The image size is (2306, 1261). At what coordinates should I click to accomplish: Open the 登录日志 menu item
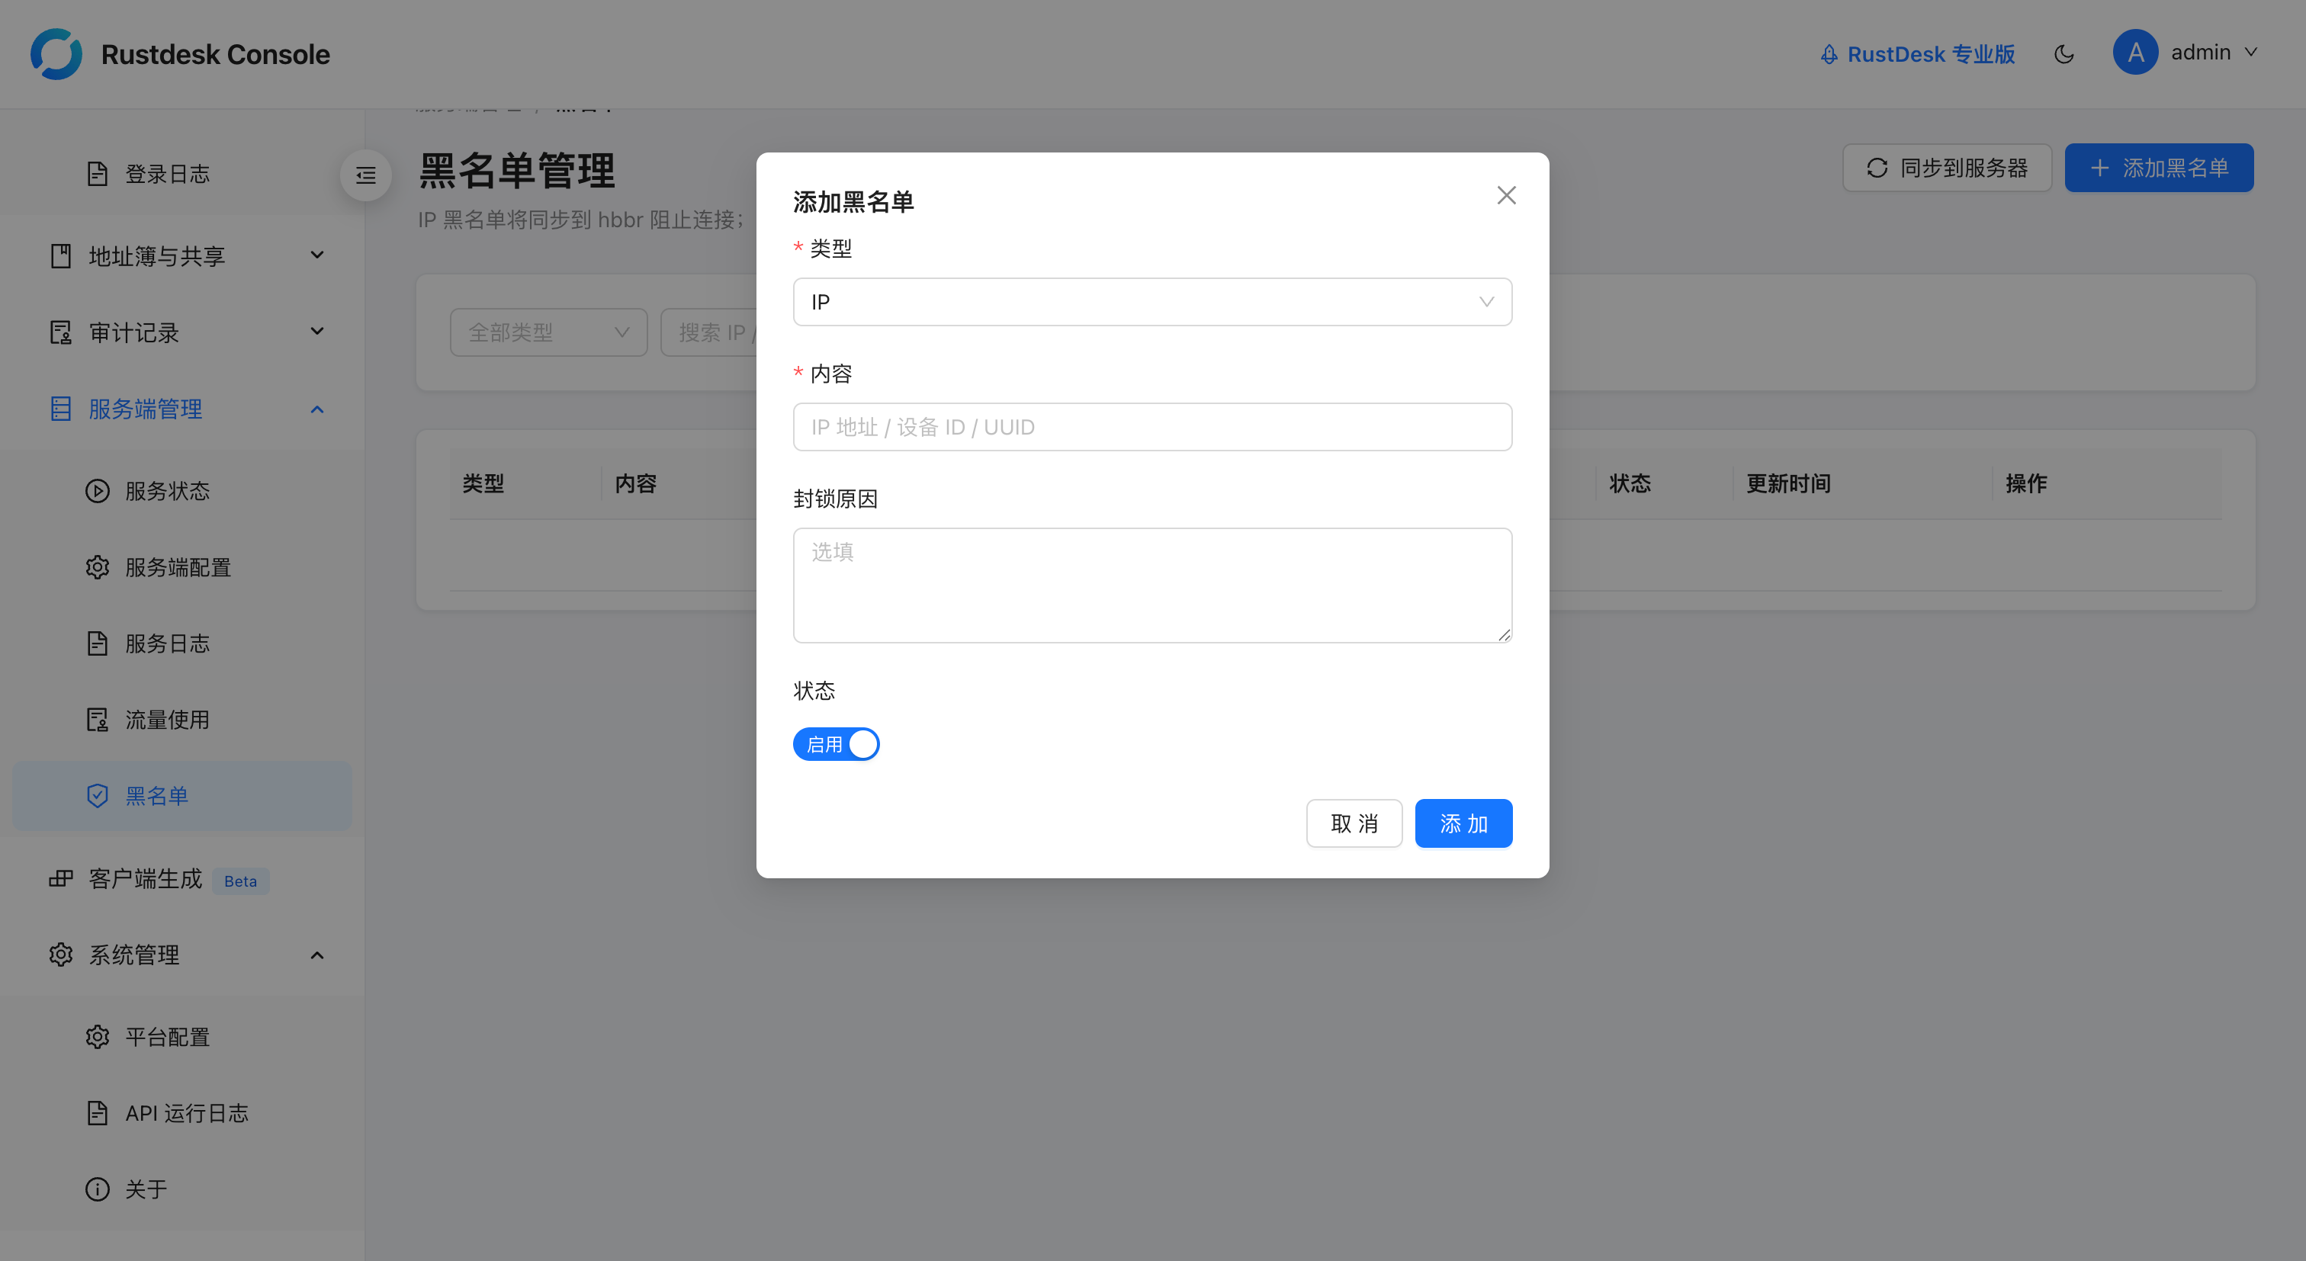(x=181, y=175)
